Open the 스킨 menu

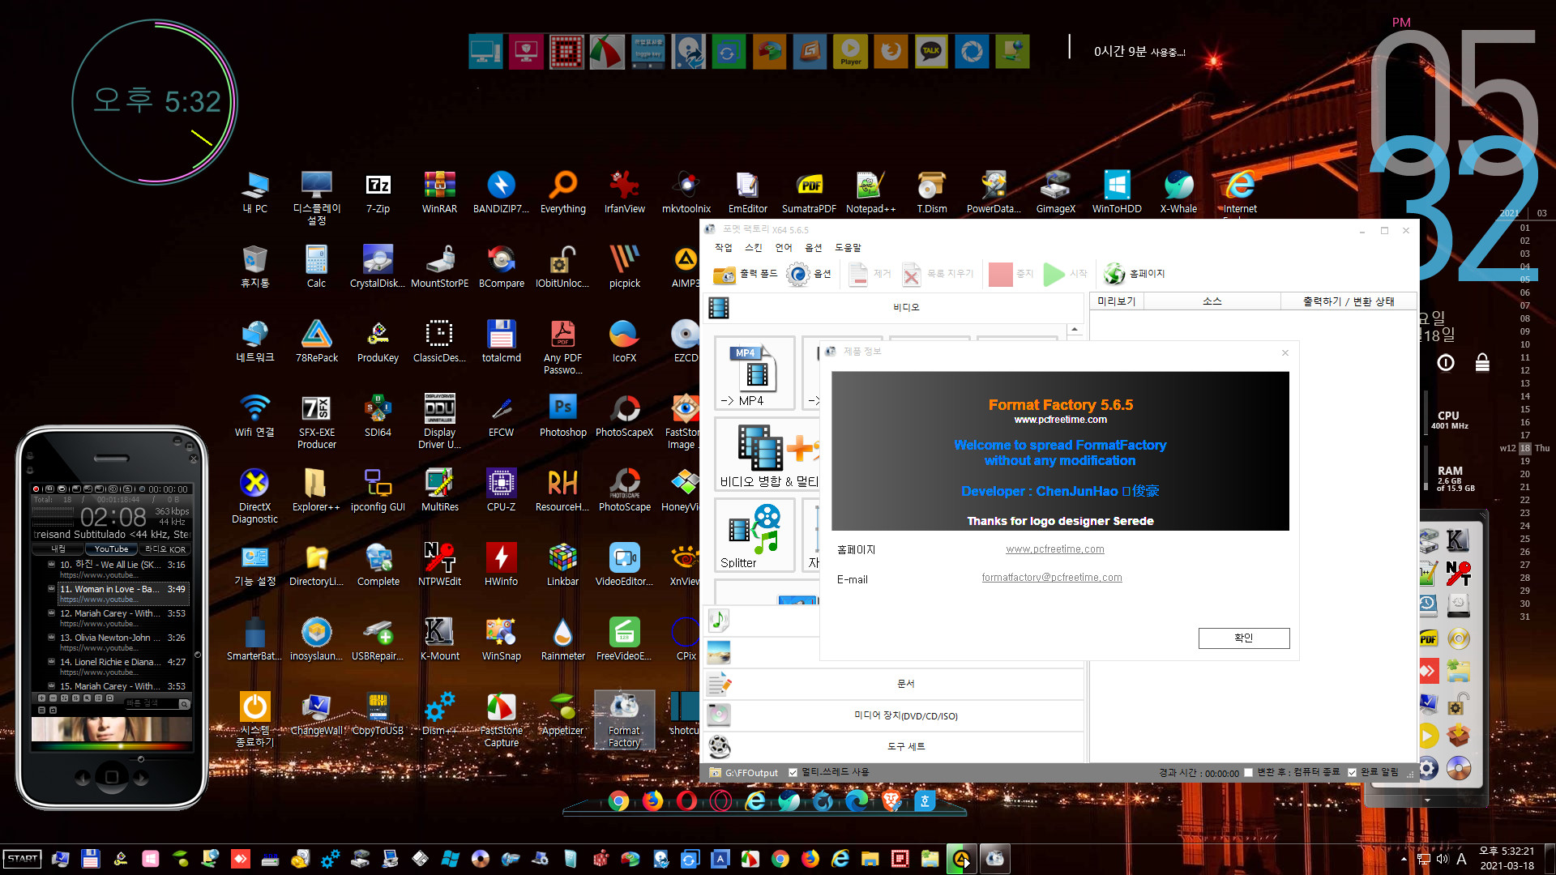pos(754,248)
